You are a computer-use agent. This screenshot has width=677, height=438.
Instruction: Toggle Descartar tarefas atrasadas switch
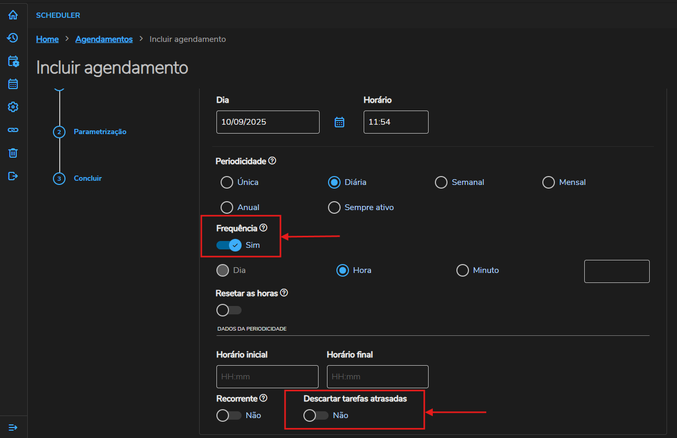point(316,415)
